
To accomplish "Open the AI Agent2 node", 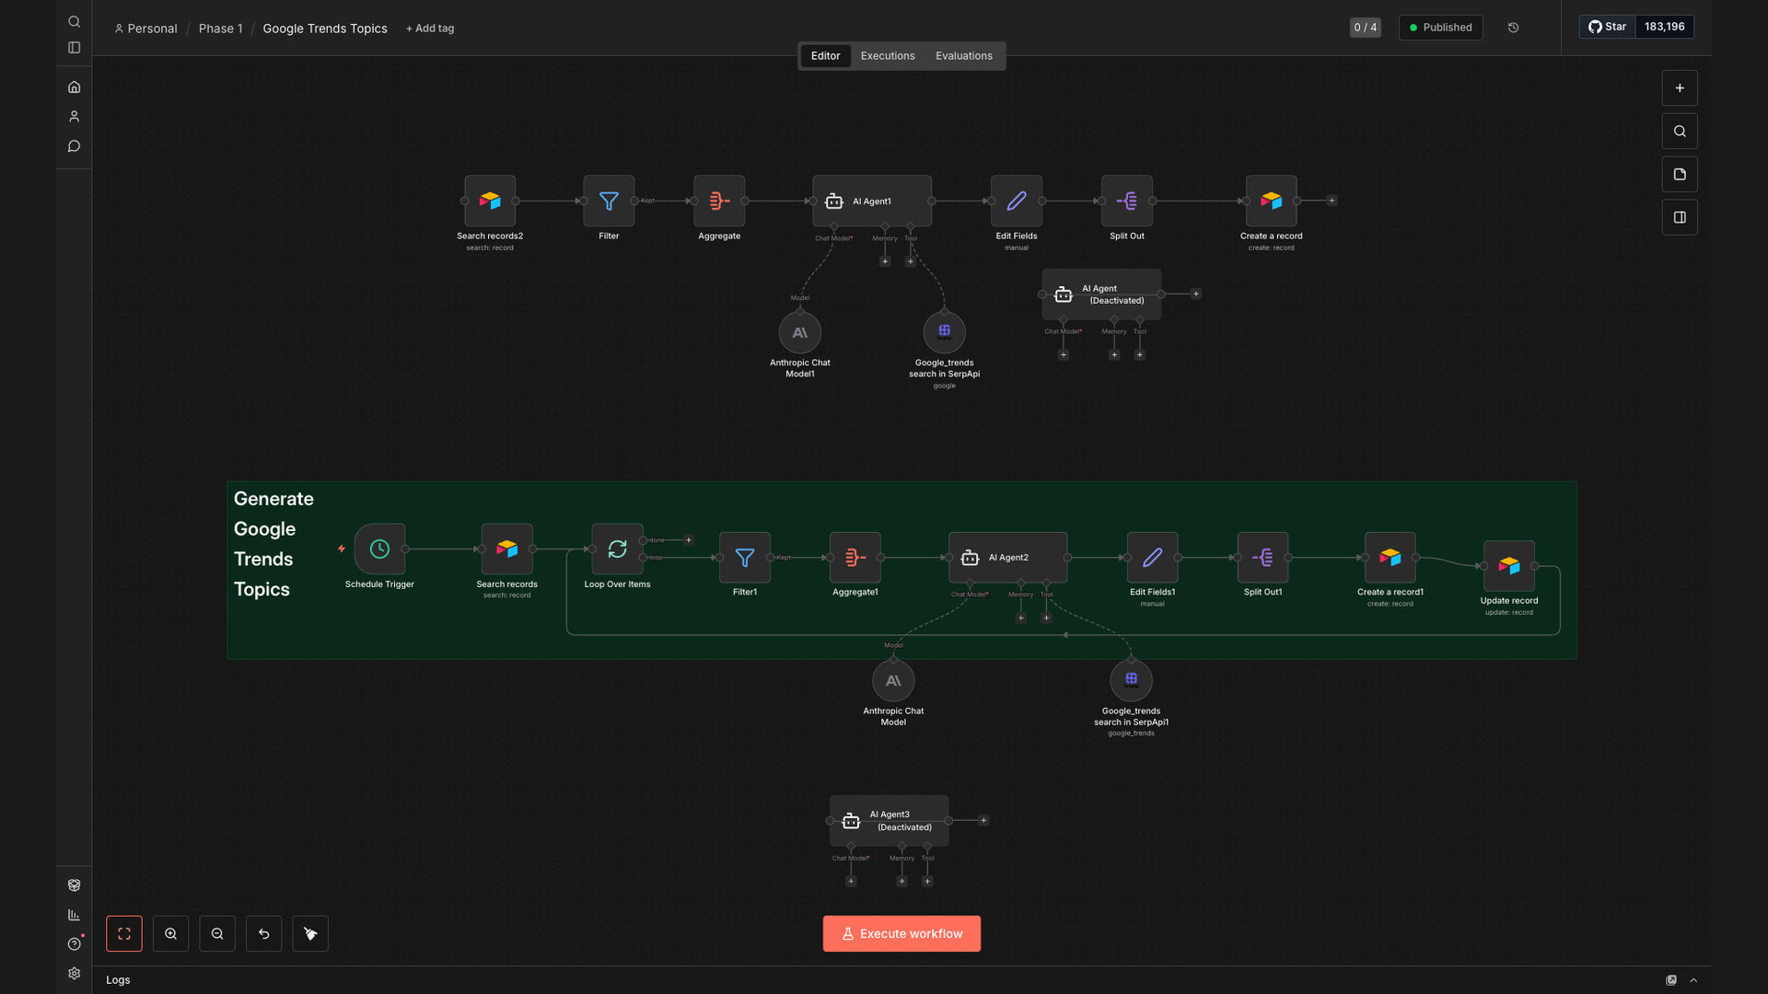I will (x=1008, y=558).
